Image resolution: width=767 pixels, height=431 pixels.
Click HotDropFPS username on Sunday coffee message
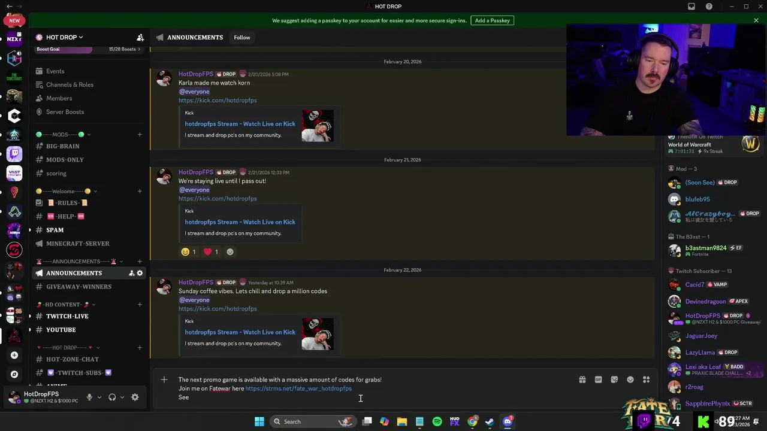196,283
